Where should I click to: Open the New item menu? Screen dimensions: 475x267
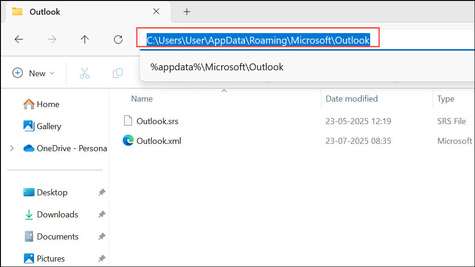point(33,73)
